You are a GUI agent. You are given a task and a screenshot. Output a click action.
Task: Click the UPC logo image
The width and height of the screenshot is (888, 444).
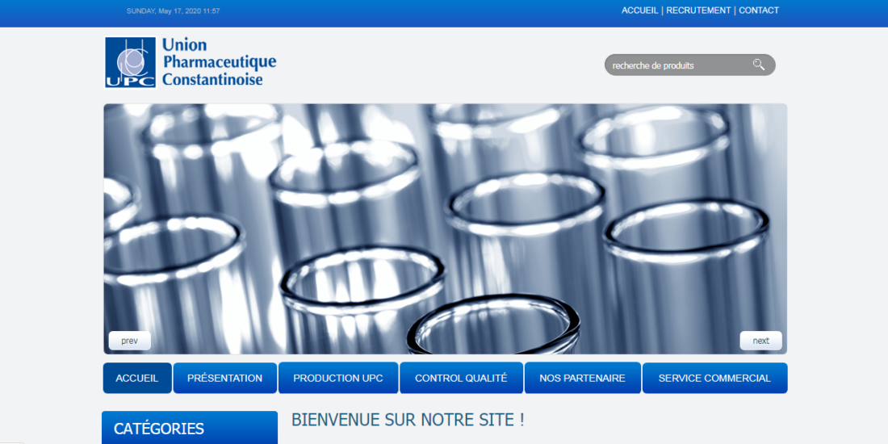(130, 63)
